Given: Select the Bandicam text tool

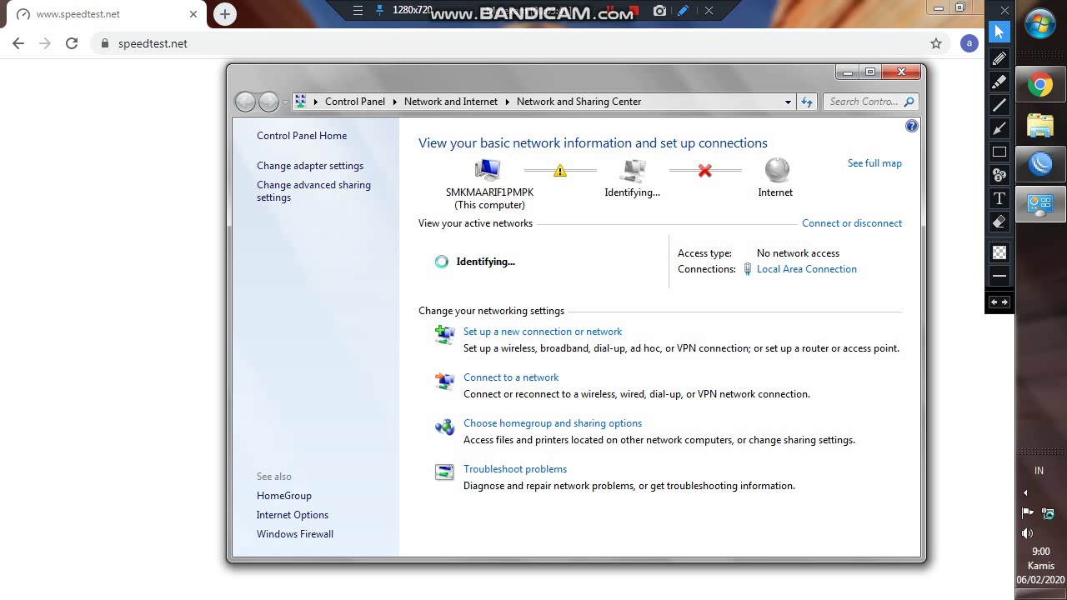Looking at the screenshot, I should [999, 198].
